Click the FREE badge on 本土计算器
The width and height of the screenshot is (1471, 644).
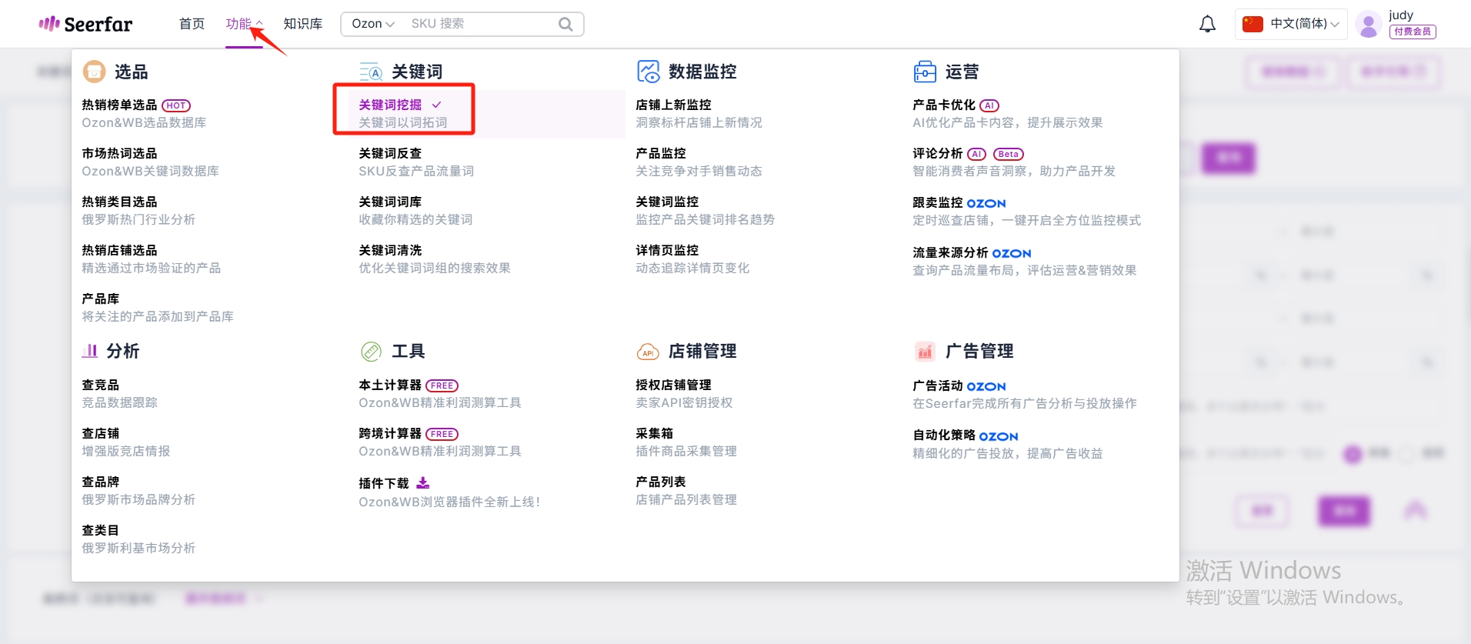442,385
